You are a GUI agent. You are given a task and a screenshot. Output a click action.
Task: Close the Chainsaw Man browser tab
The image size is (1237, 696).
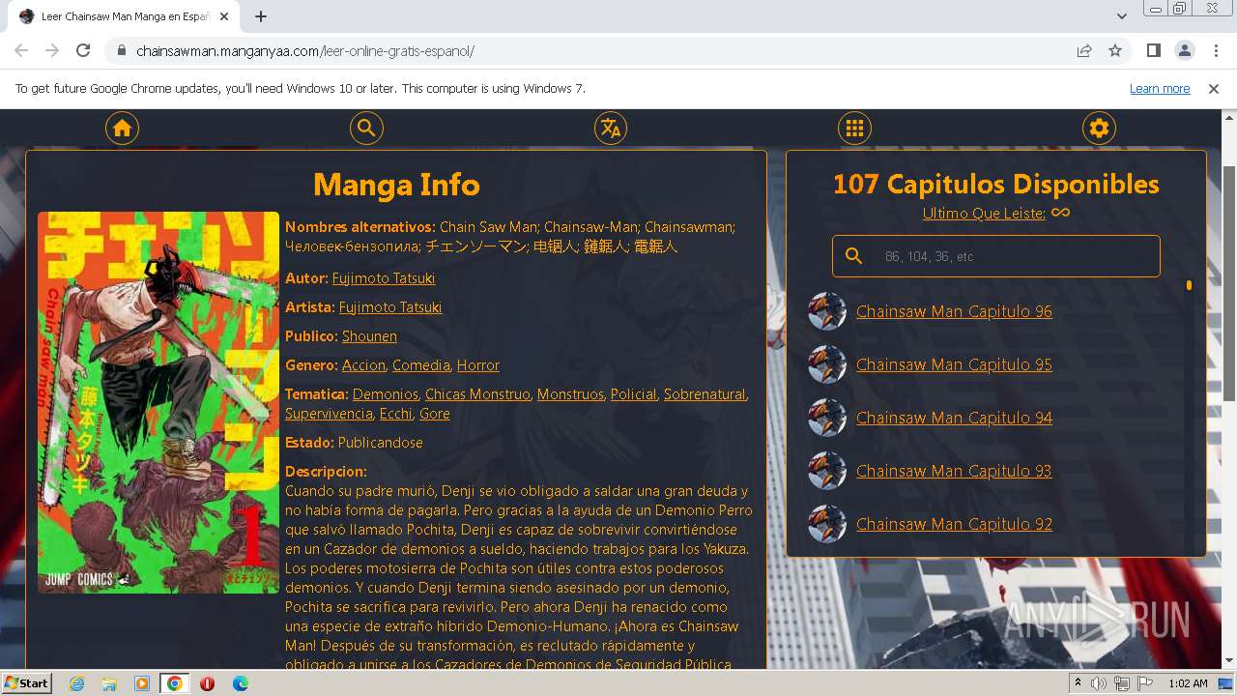coord(225,16)
